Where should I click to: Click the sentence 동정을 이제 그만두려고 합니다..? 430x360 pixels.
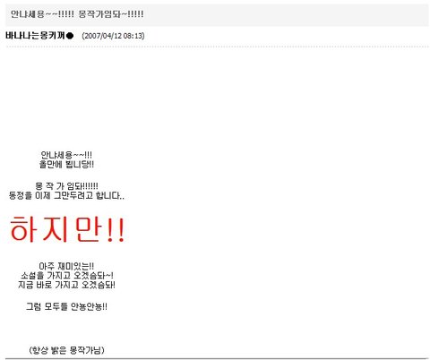click(x=64, y=195)
